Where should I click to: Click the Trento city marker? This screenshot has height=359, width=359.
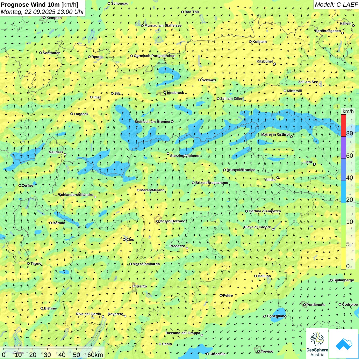[134, 286]
